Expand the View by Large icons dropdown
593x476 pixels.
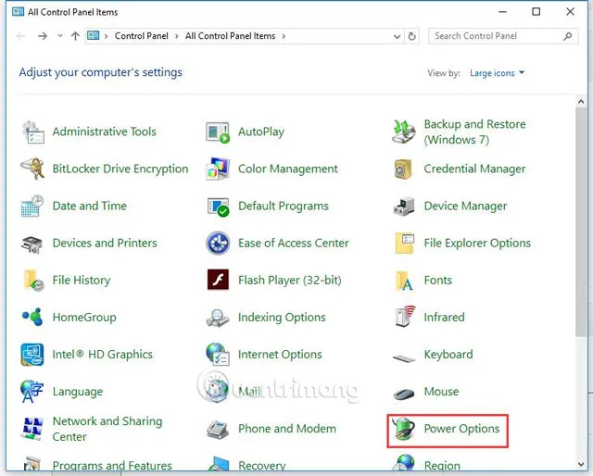497,73
